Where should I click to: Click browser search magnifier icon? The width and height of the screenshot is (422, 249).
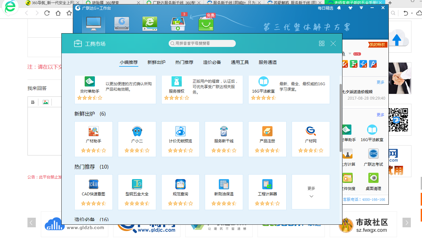click(393, 13)
